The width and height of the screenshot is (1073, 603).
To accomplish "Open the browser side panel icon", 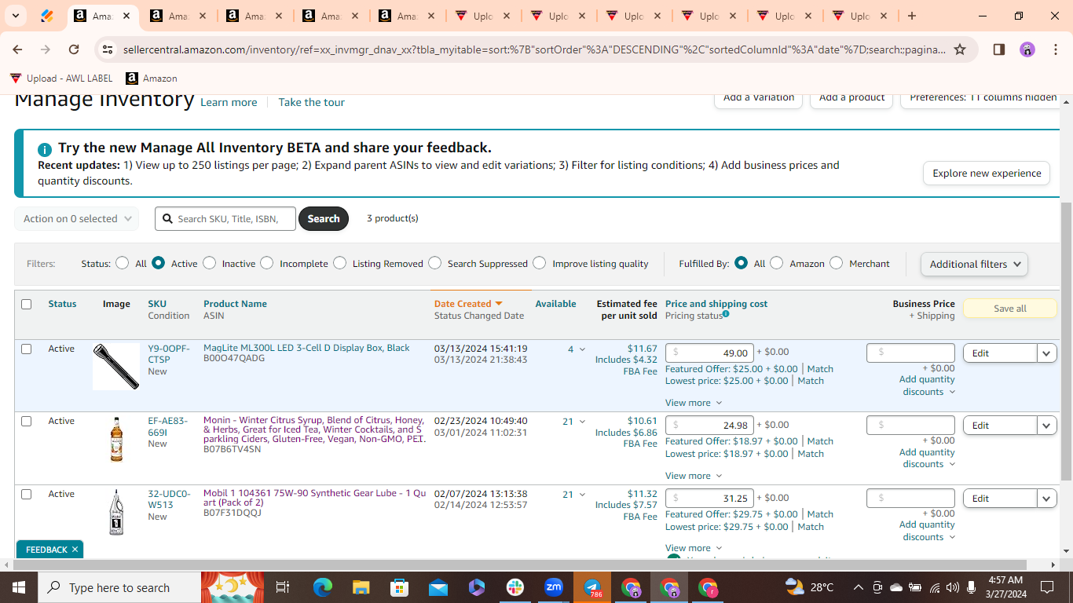I will (x=999, y=49).
